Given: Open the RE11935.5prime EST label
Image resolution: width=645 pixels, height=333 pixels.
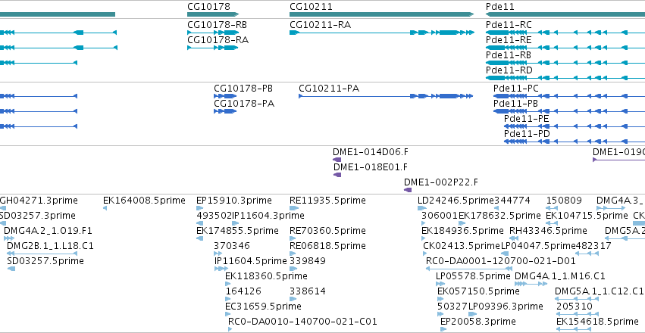Looking at the screenshot, I should (327, 201).
